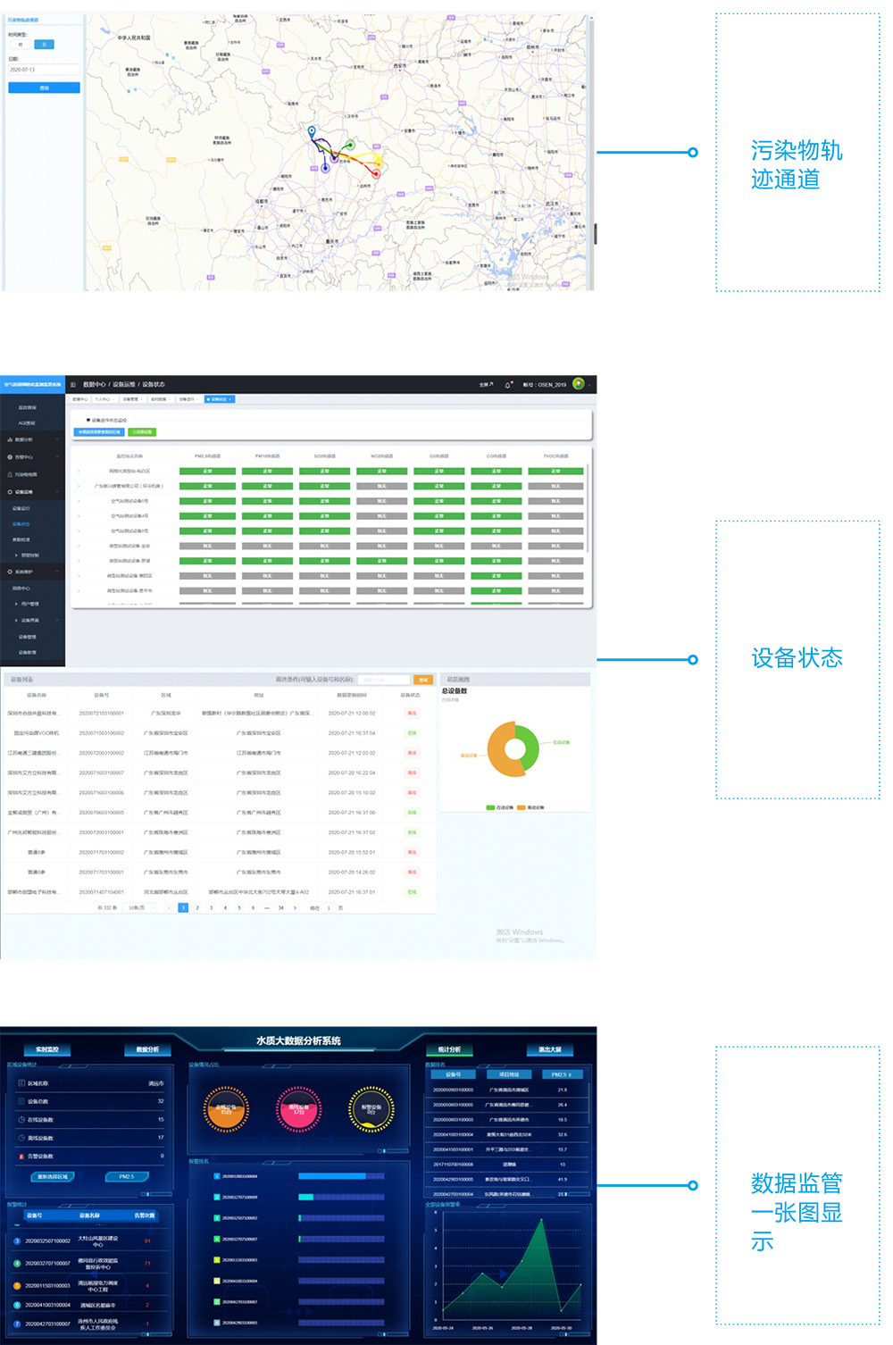The width and height of the screenshot is (893, 1345).
Task: Switch to the 实时监控 tab on dashboard
Action: pos(47,1049)
